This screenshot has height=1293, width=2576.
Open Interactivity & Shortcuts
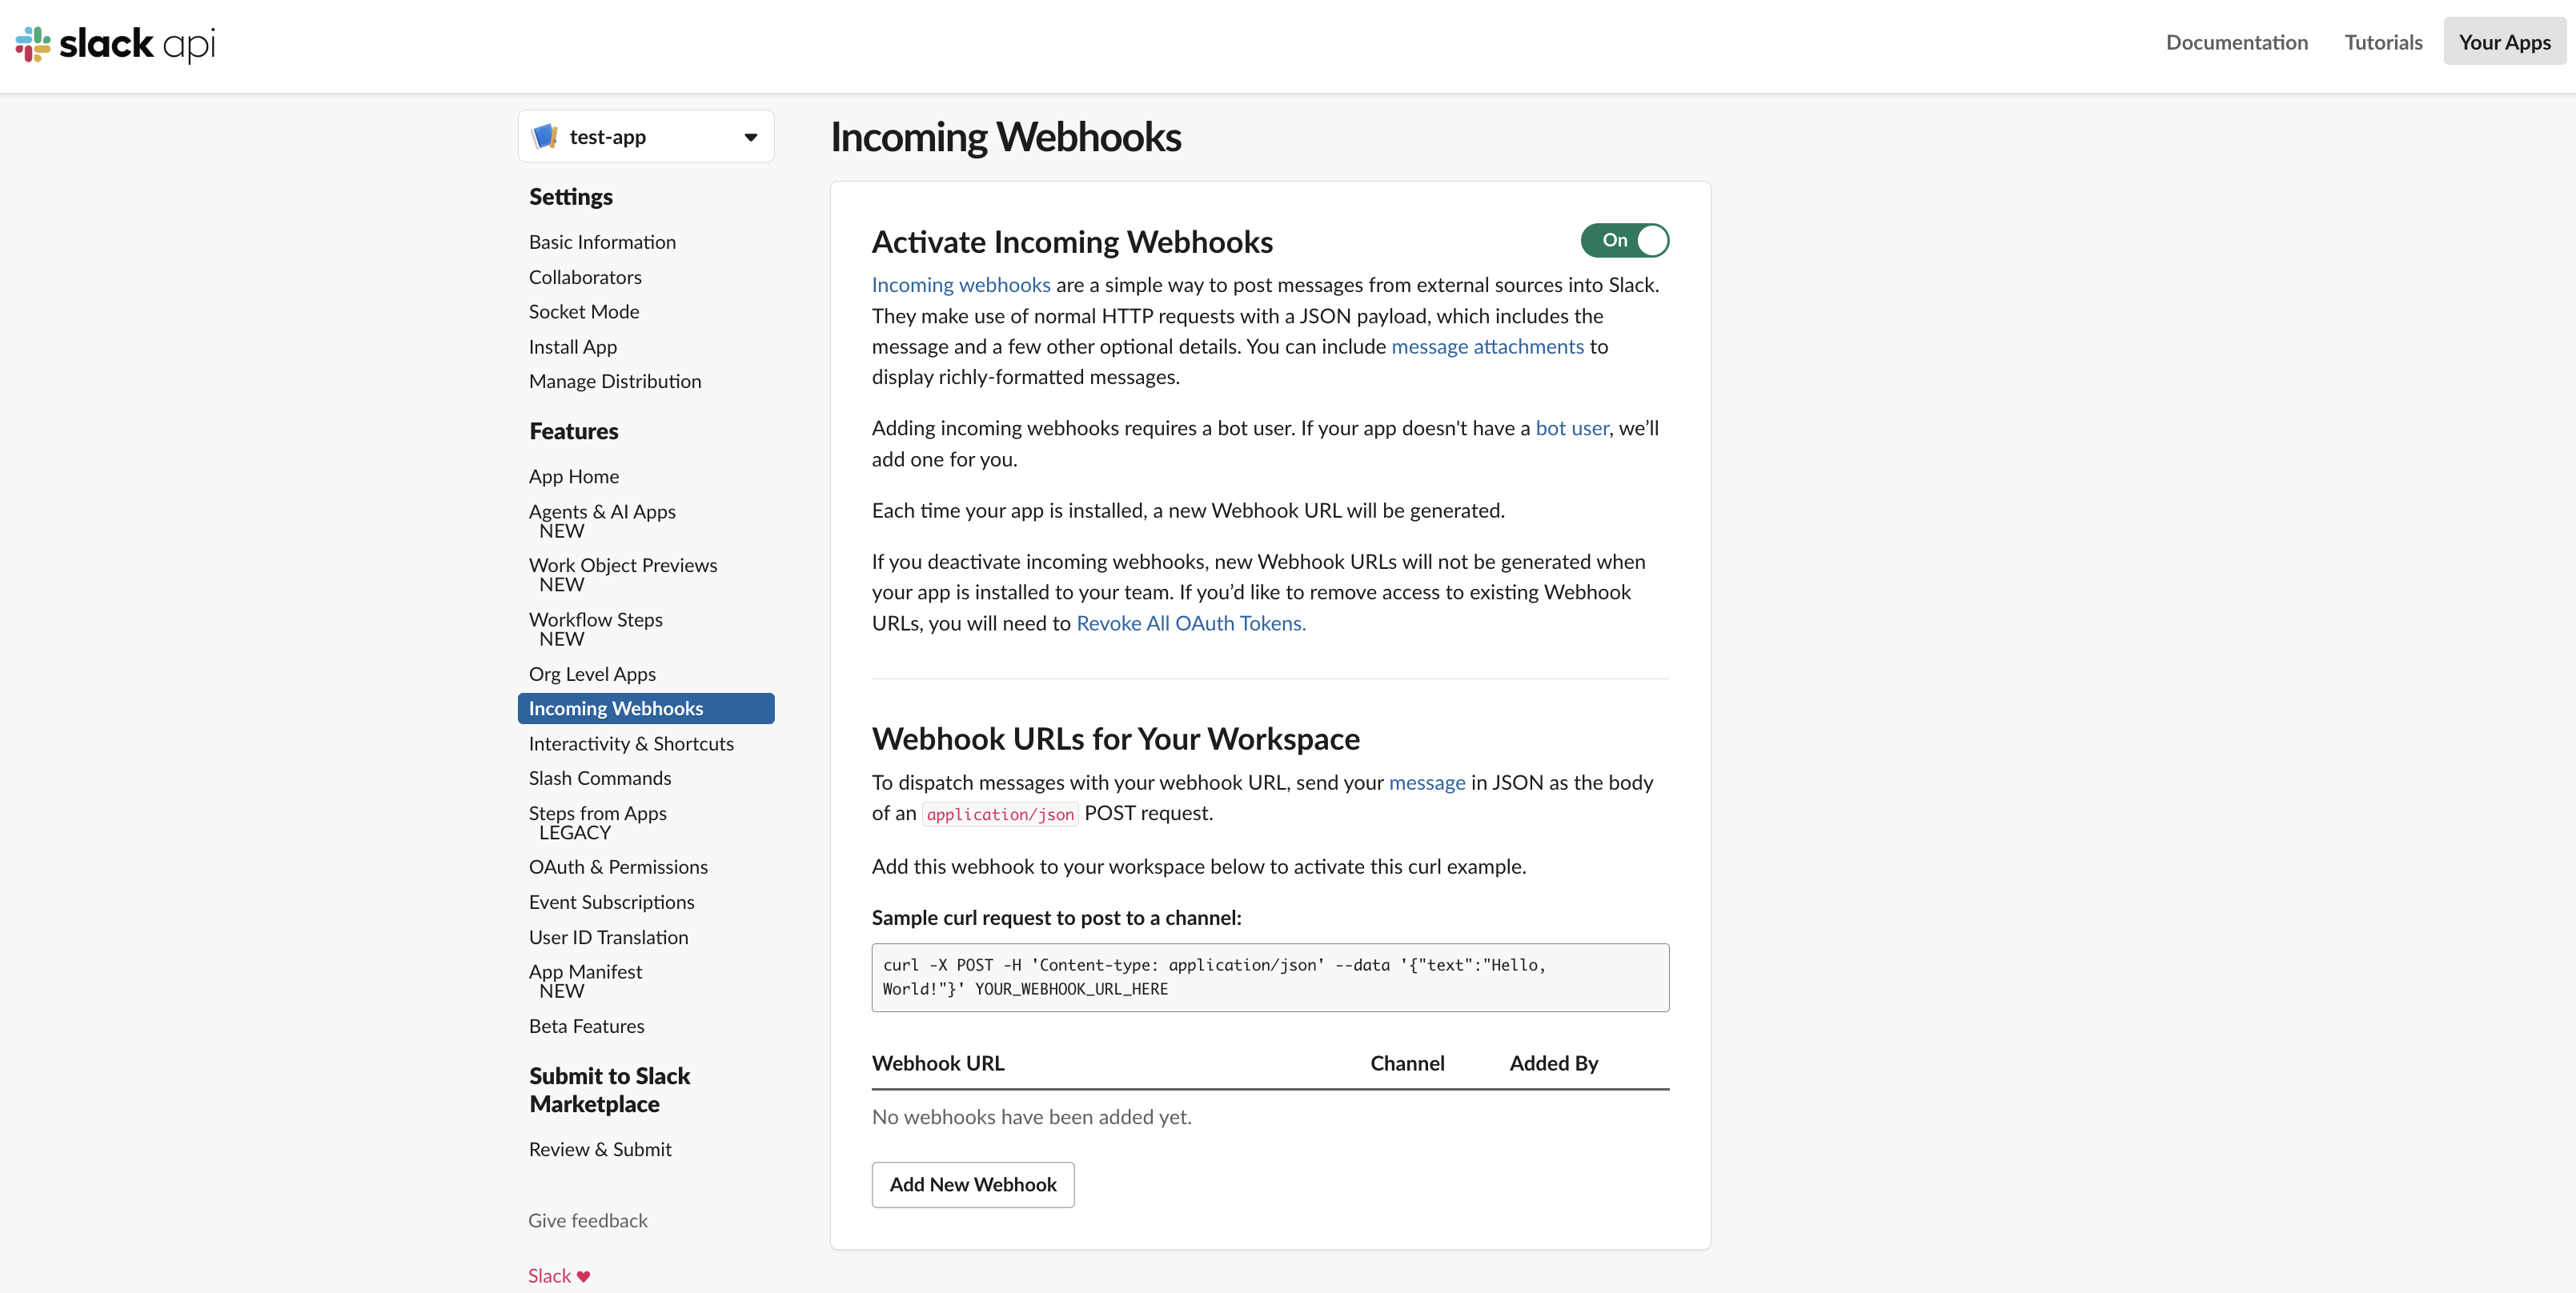(631, 743)
